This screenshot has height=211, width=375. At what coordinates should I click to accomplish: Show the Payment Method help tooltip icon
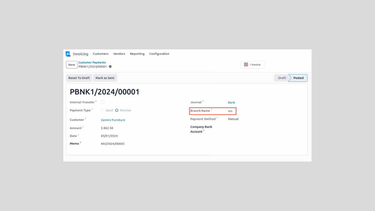217,118
